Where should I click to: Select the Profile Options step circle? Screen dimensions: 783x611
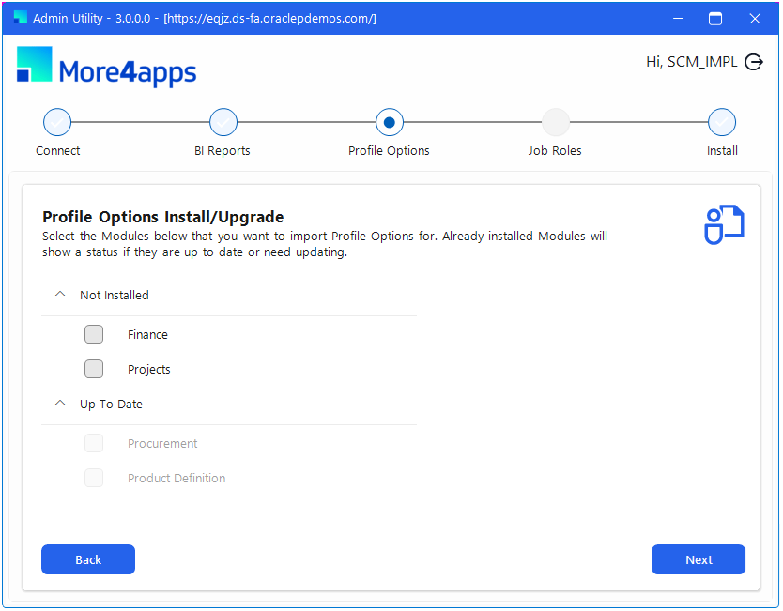390,122
